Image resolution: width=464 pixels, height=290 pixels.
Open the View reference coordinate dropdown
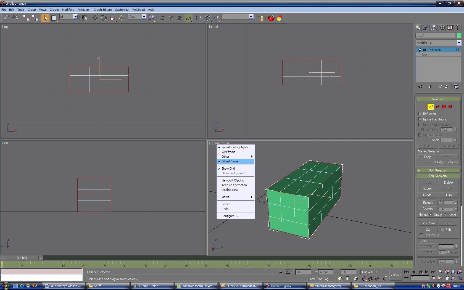(144, 17)
